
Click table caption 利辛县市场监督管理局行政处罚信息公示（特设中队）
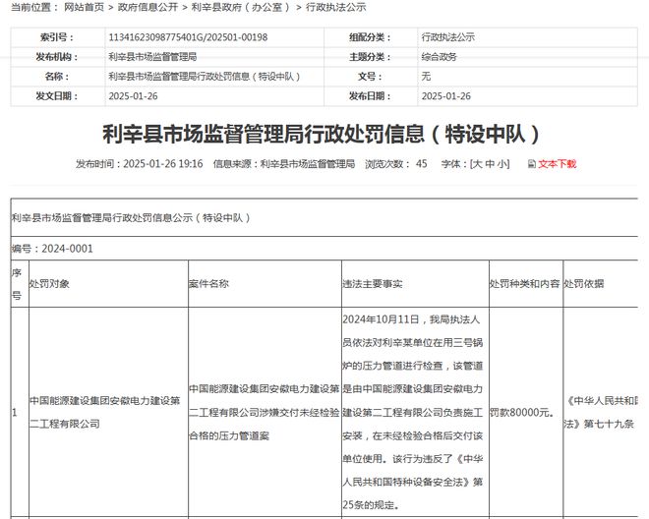tap(131, 217)
